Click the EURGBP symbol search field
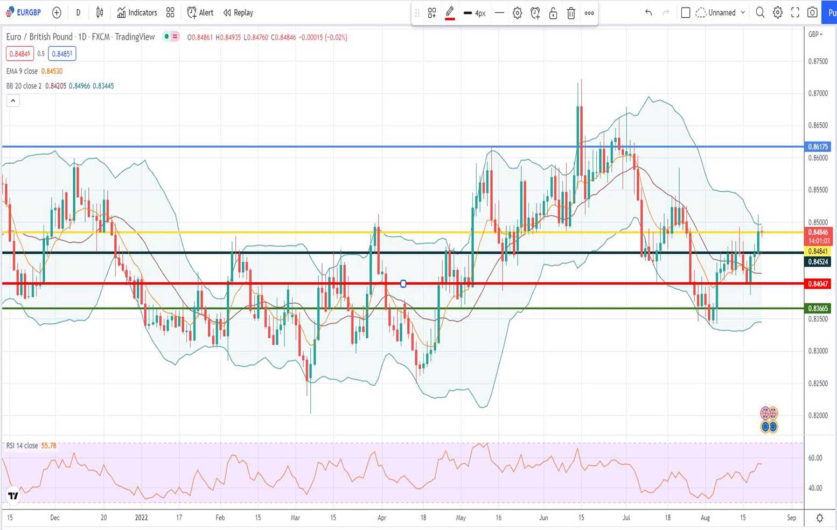This screenshot has width=837, height=530. [x=24, y=12]
